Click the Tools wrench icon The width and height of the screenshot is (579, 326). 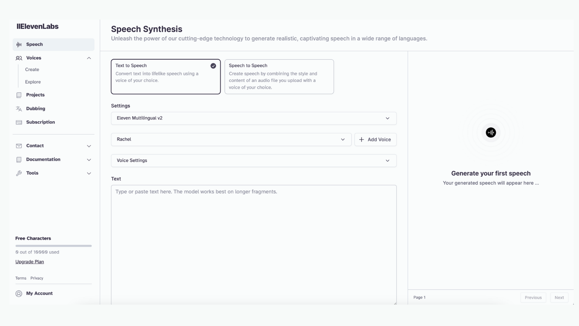click(x=19, y=173)
